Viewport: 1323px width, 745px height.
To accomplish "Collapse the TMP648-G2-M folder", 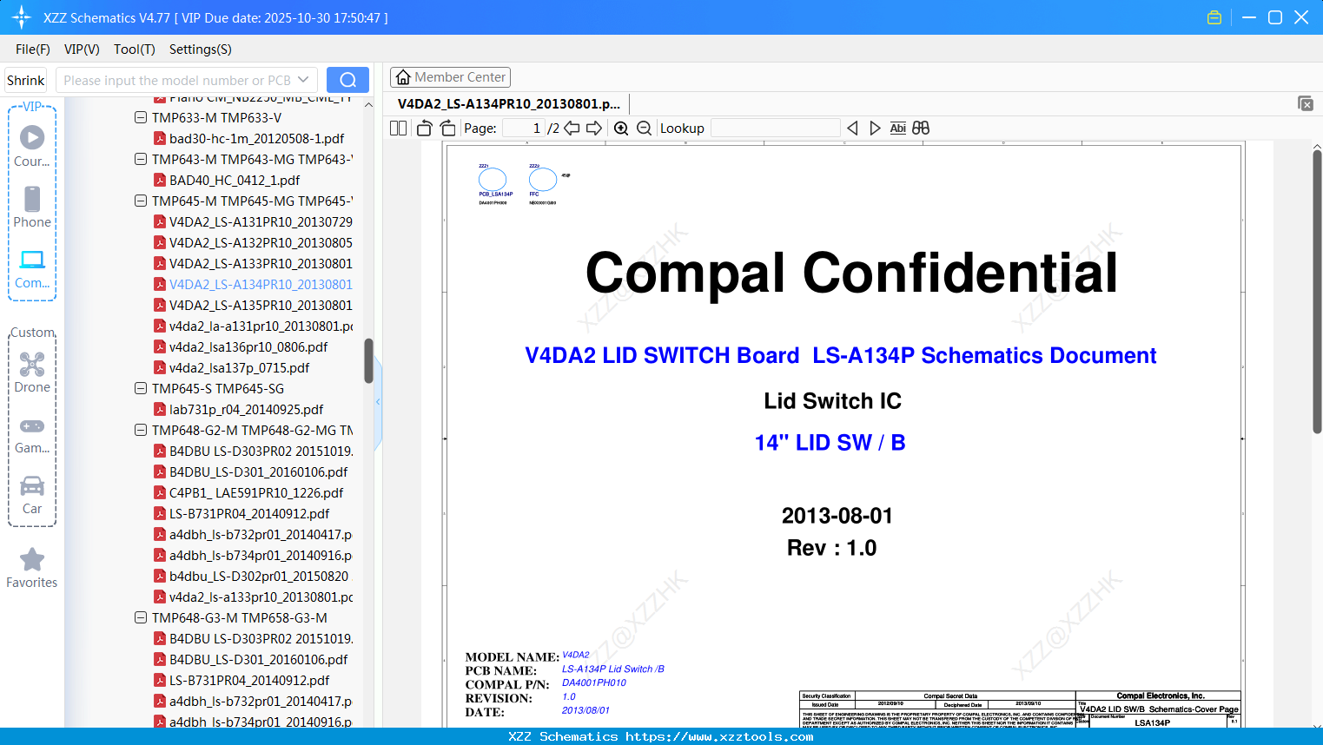I will [x=141, y=430].
